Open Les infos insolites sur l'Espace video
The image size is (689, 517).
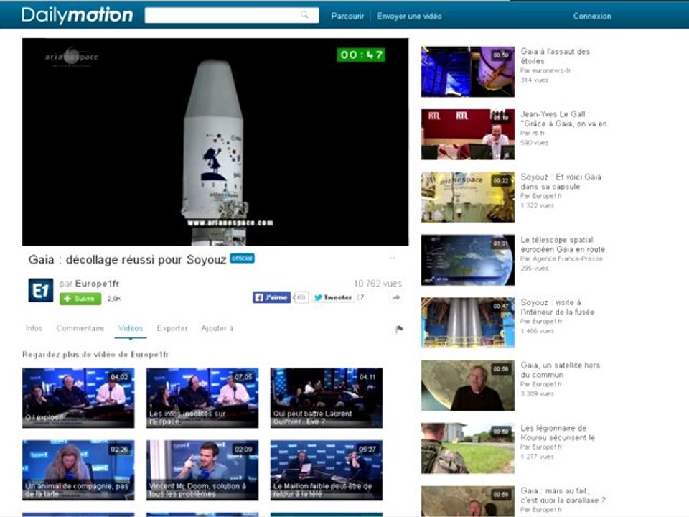202,398
